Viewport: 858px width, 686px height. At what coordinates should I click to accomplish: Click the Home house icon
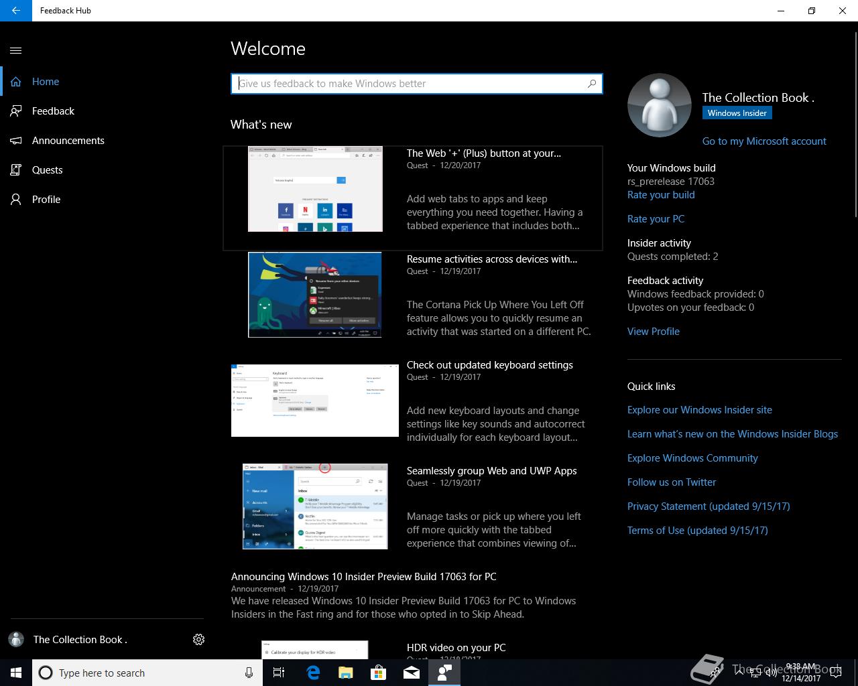16,82
